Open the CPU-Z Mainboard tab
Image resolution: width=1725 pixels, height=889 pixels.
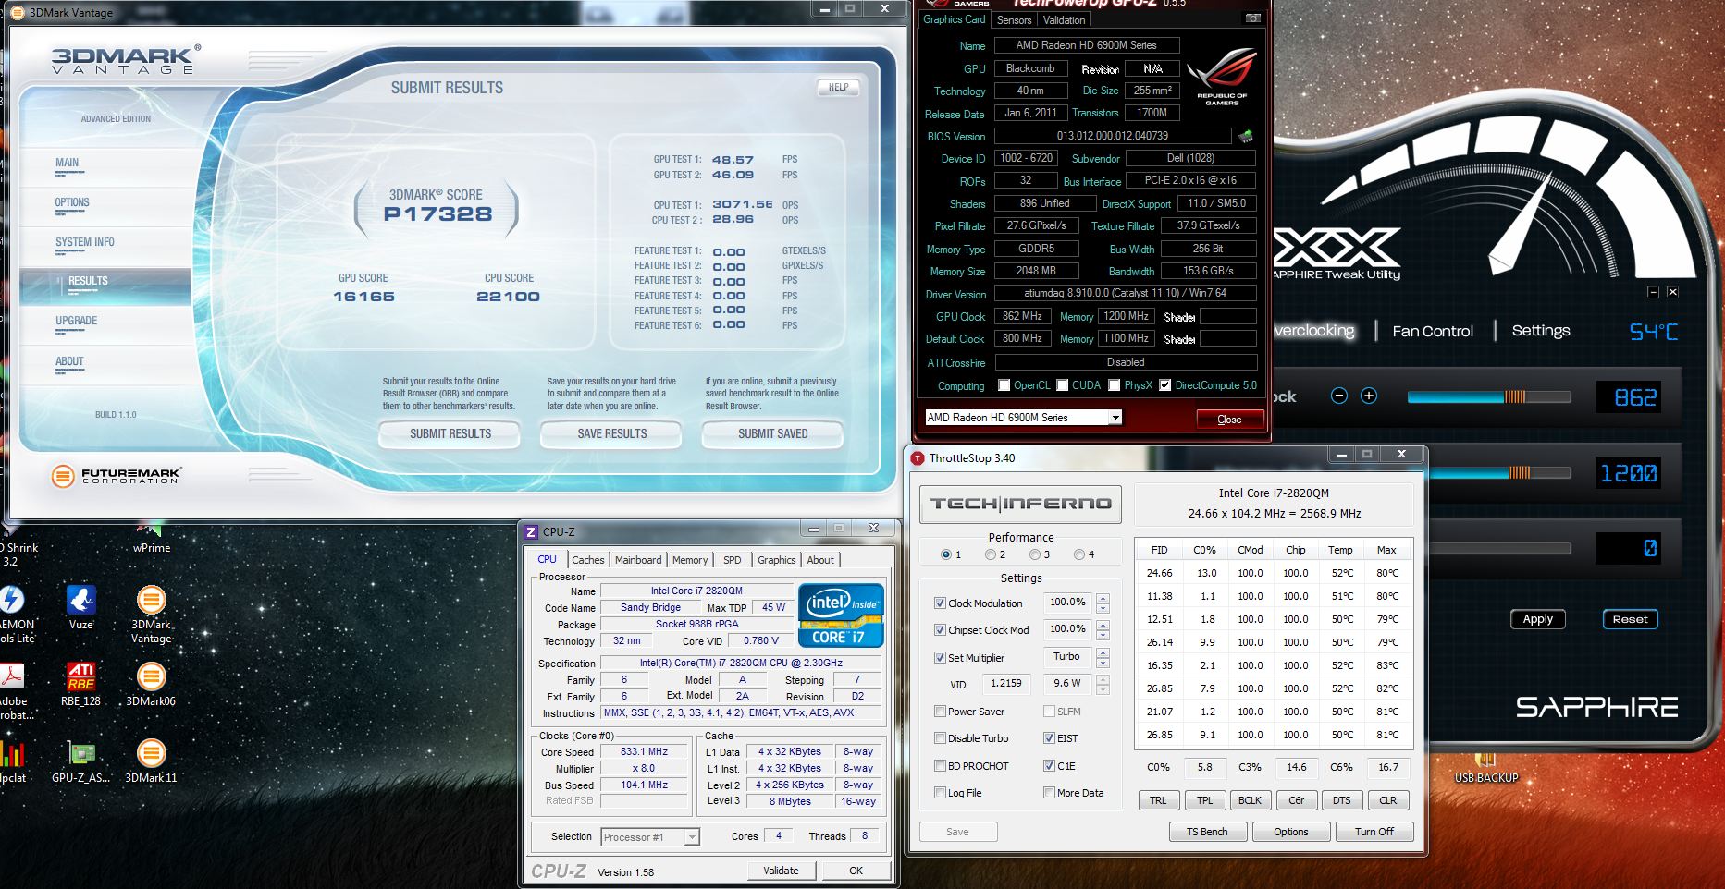(x=638, y=560)
